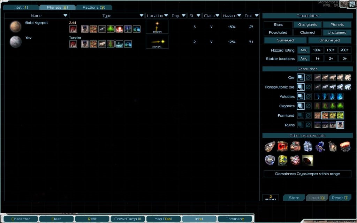Toggle the Unclaimed planet filter

337,32
